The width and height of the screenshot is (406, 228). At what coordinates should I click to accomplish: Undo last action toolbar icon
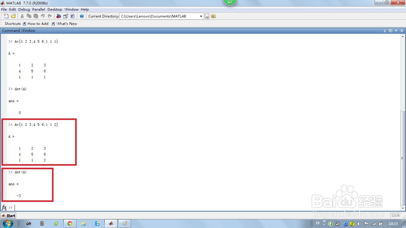[43, 16]
